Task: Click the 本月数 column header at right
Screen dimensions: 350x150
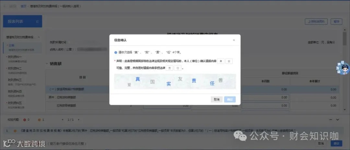Action: click(265, 81)
